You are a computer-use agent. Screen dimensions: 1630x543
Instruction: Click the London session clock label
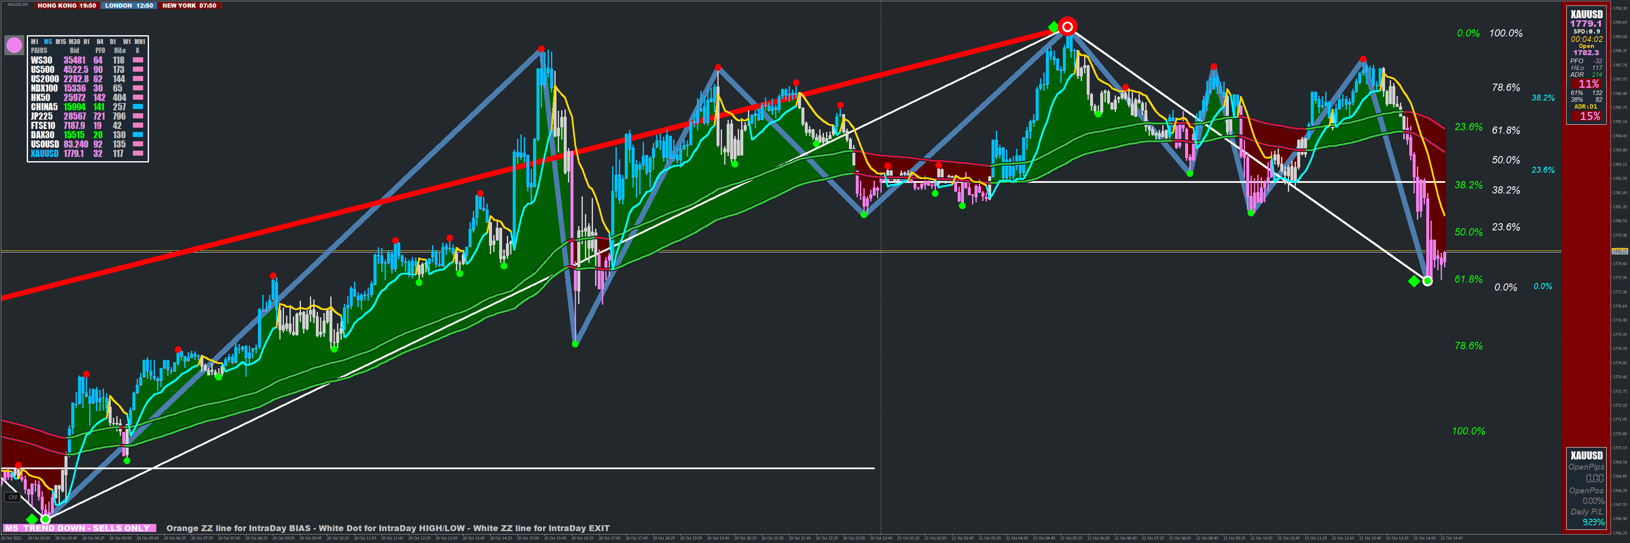(x=129, y=6)
